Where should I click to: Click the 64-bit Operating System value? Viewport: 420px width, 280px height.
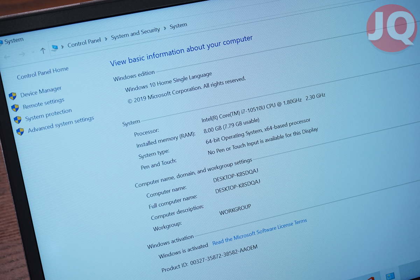click(258, 132)
